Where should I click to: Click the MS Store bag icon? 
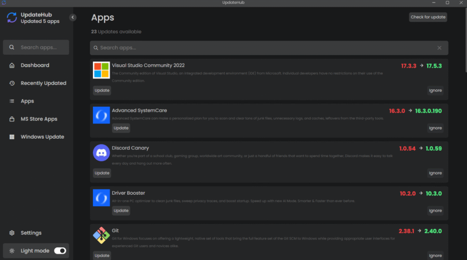coord(12,119)
